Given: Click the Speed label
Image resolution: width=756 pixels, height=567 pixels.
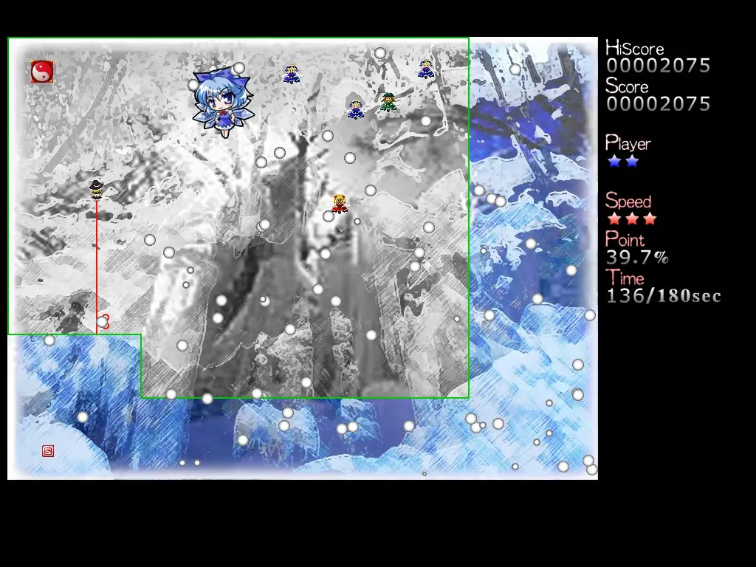Looking at the screenshot, I should pos(628,201).
